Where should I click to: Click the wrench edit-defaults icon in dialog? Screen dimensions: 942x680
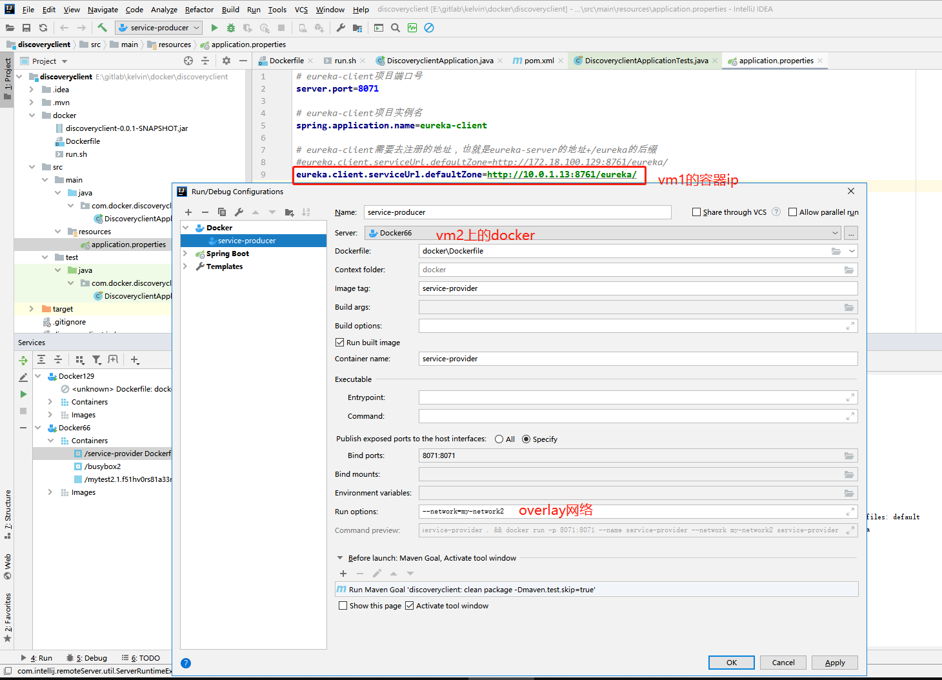click(239, 212)
